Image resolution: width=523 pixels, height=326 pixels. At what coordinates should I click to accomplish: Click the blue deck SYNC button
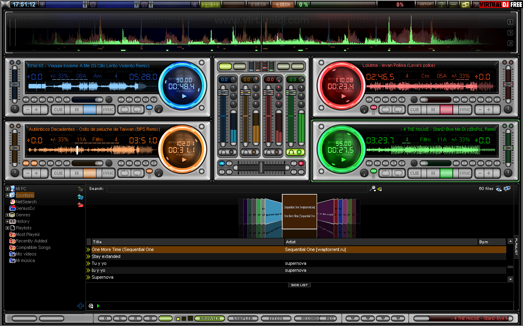click(108, 110)
